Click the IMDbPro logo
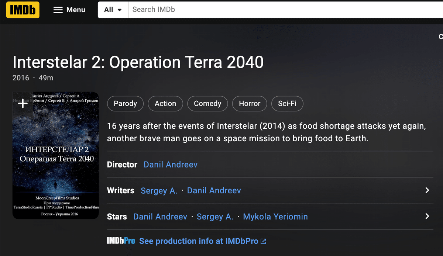Image resolution: width=443 pixels, height=256 pixels. [121, 241]
